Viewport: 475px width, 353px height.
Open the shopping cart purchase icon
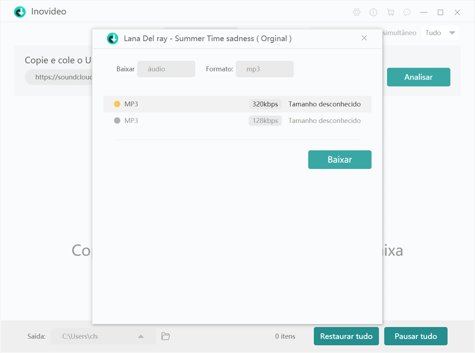(391, 12)
